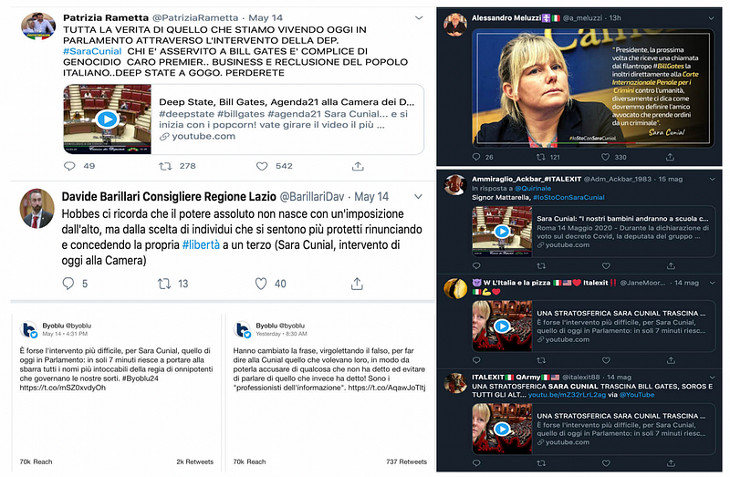The width and height of the screenshot is (730, 477).
Task: Retweet Patrizia Rametta's tweet
Action: click(165, 166)
